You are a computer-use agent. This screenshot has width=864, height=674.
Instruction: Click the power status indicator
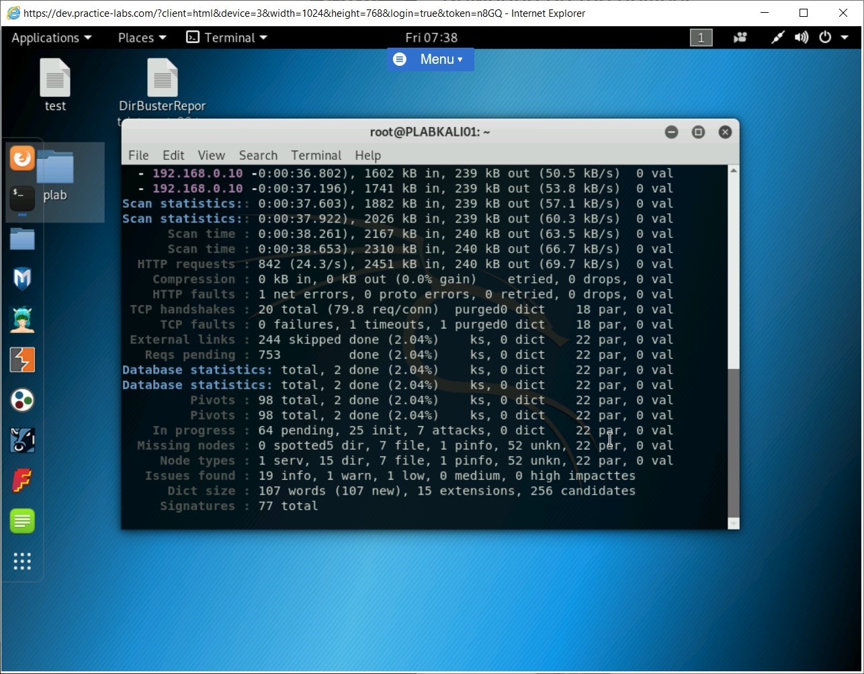[825, 38]
